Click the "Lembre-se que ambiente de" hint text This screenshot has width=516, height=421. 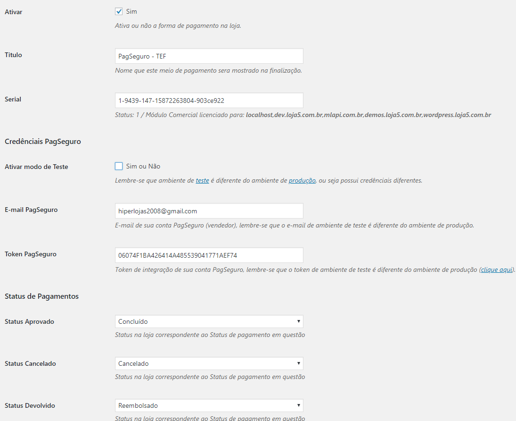(x=269, y=181)
